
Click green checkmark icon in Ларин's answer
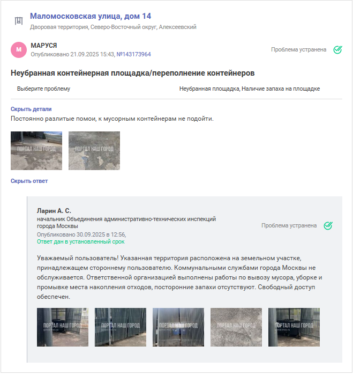pos(328,226)
